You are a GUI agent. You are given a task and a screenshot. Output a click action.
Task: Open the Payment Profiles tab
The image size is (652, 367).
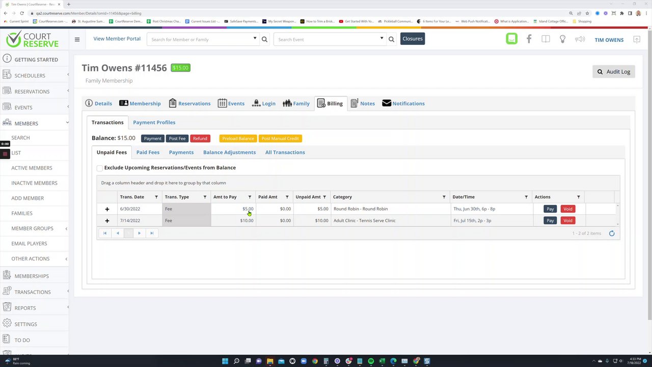(x=154, y=122)
